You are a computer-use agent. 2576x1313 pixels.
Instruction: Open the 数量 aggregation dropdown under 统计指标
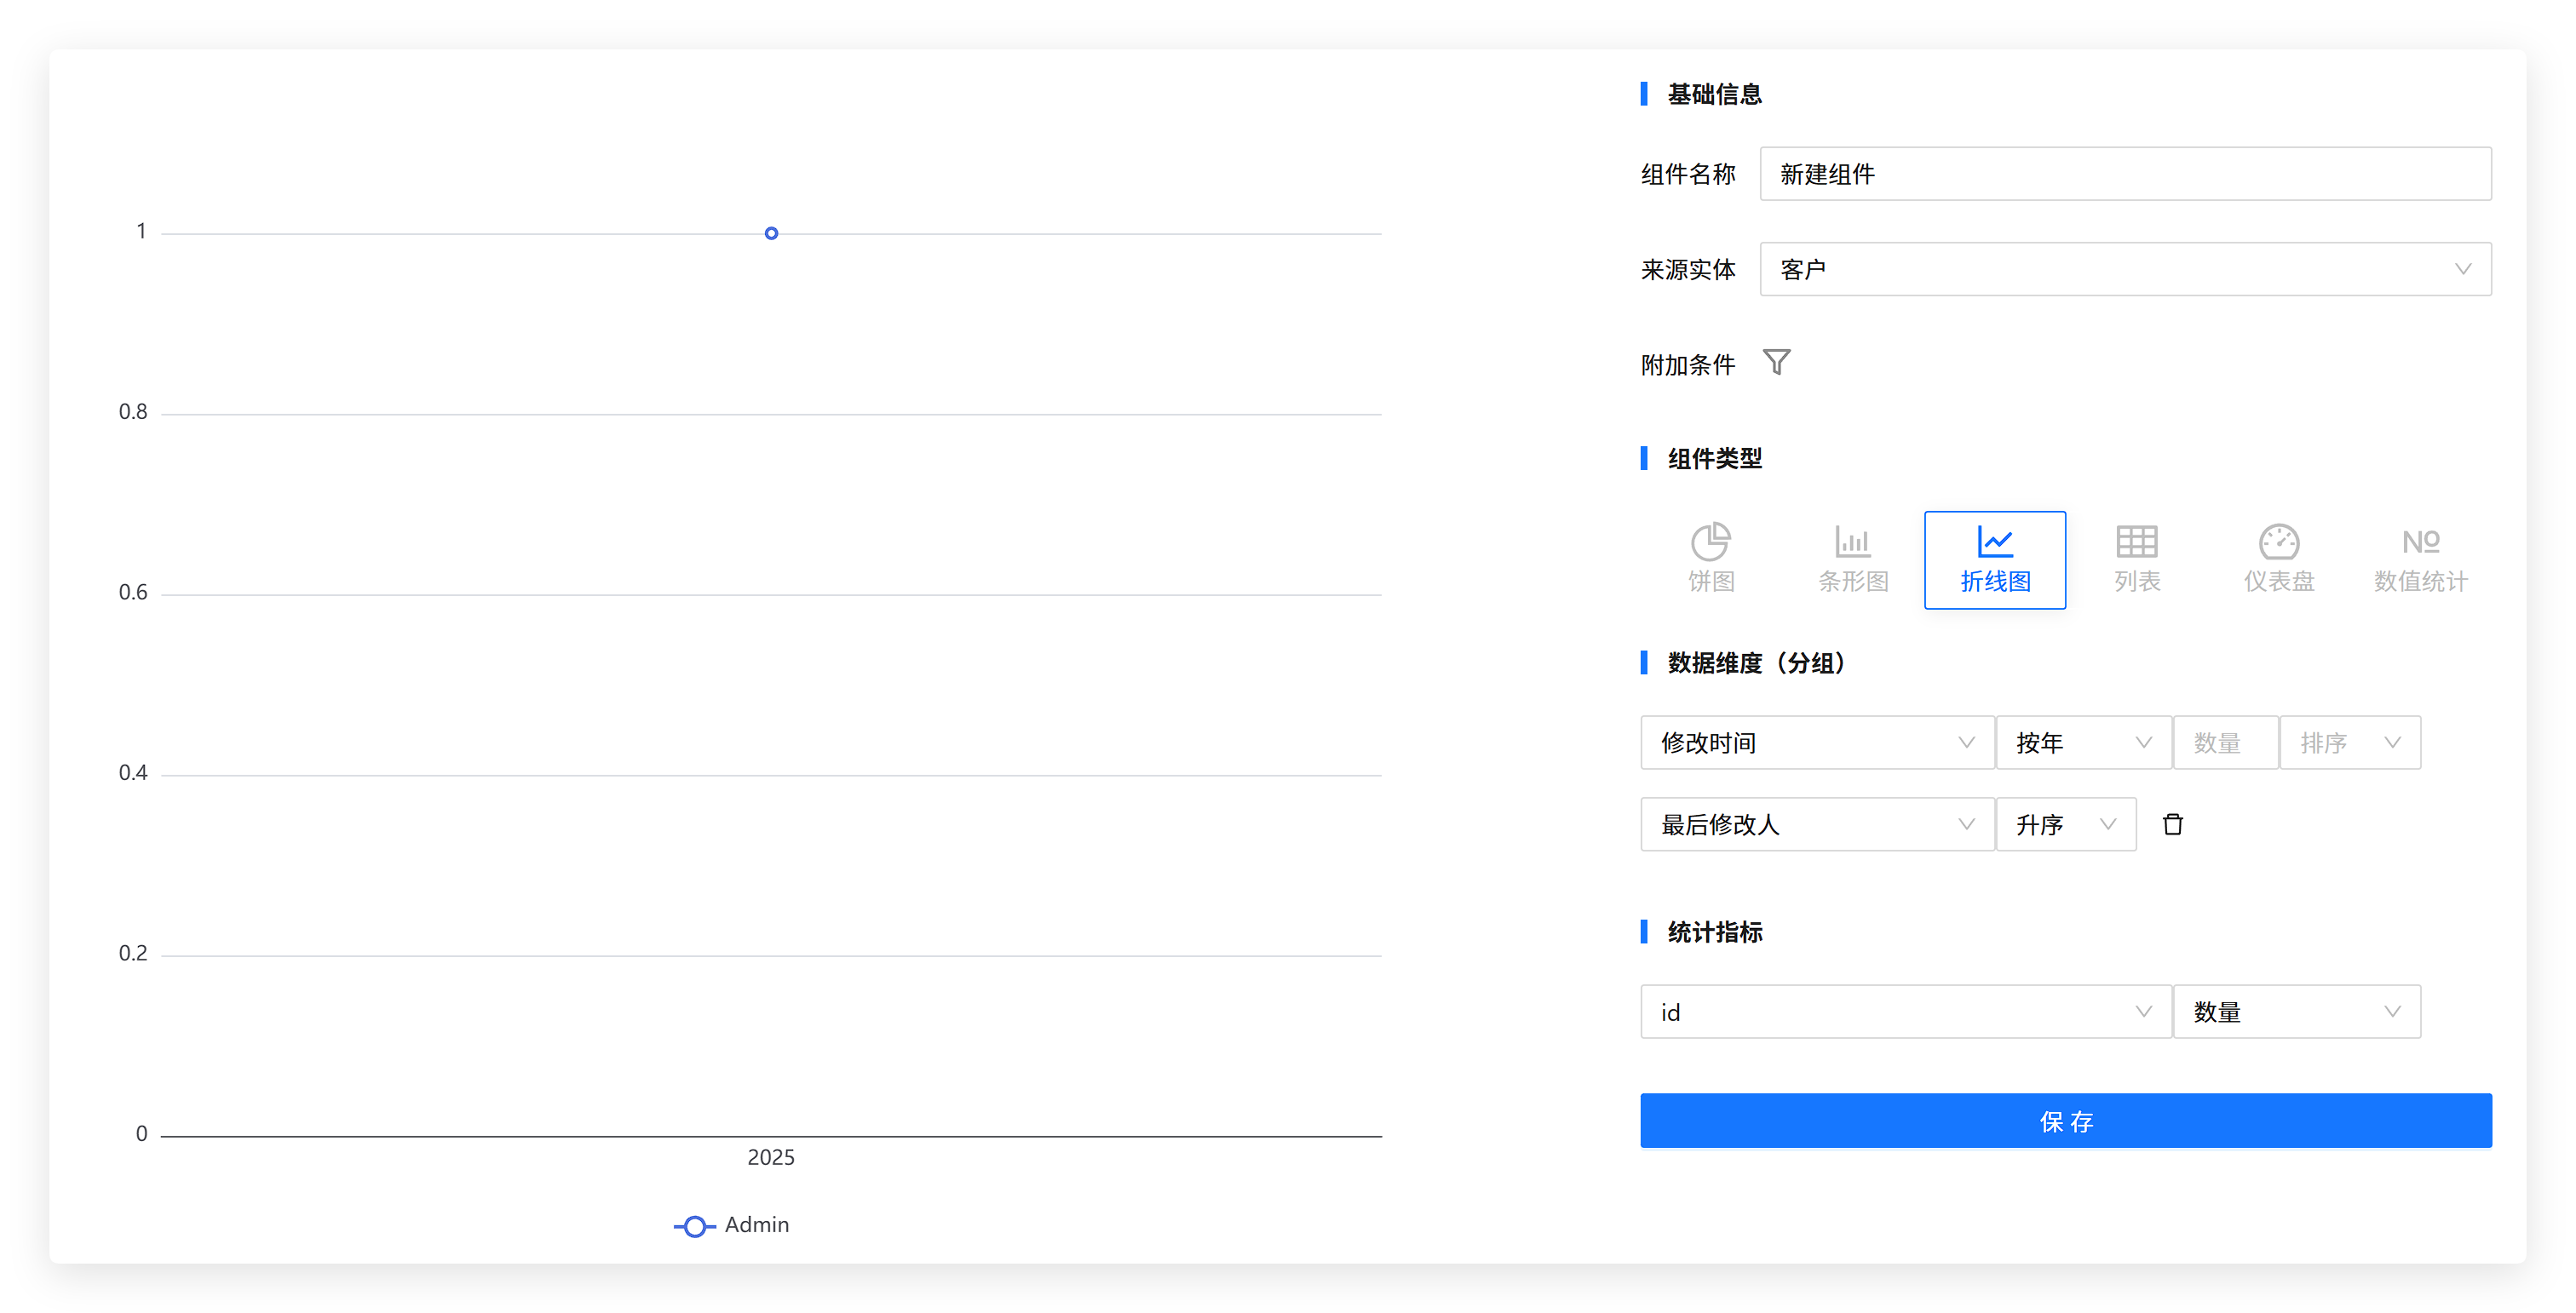[2296, 1012]
